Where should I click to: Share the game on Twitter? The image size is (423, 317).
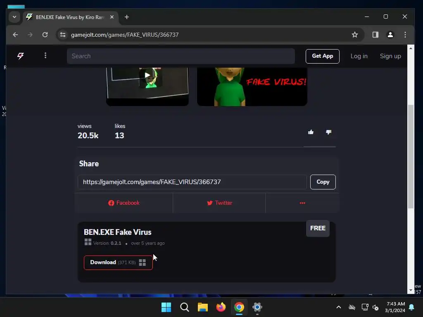point(219,203)
